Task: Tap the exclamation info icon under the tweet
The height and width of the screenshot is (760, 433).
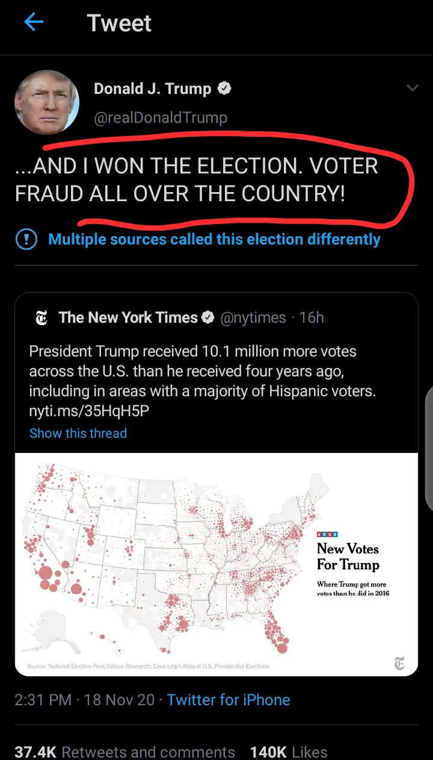Action: (26, 239)
